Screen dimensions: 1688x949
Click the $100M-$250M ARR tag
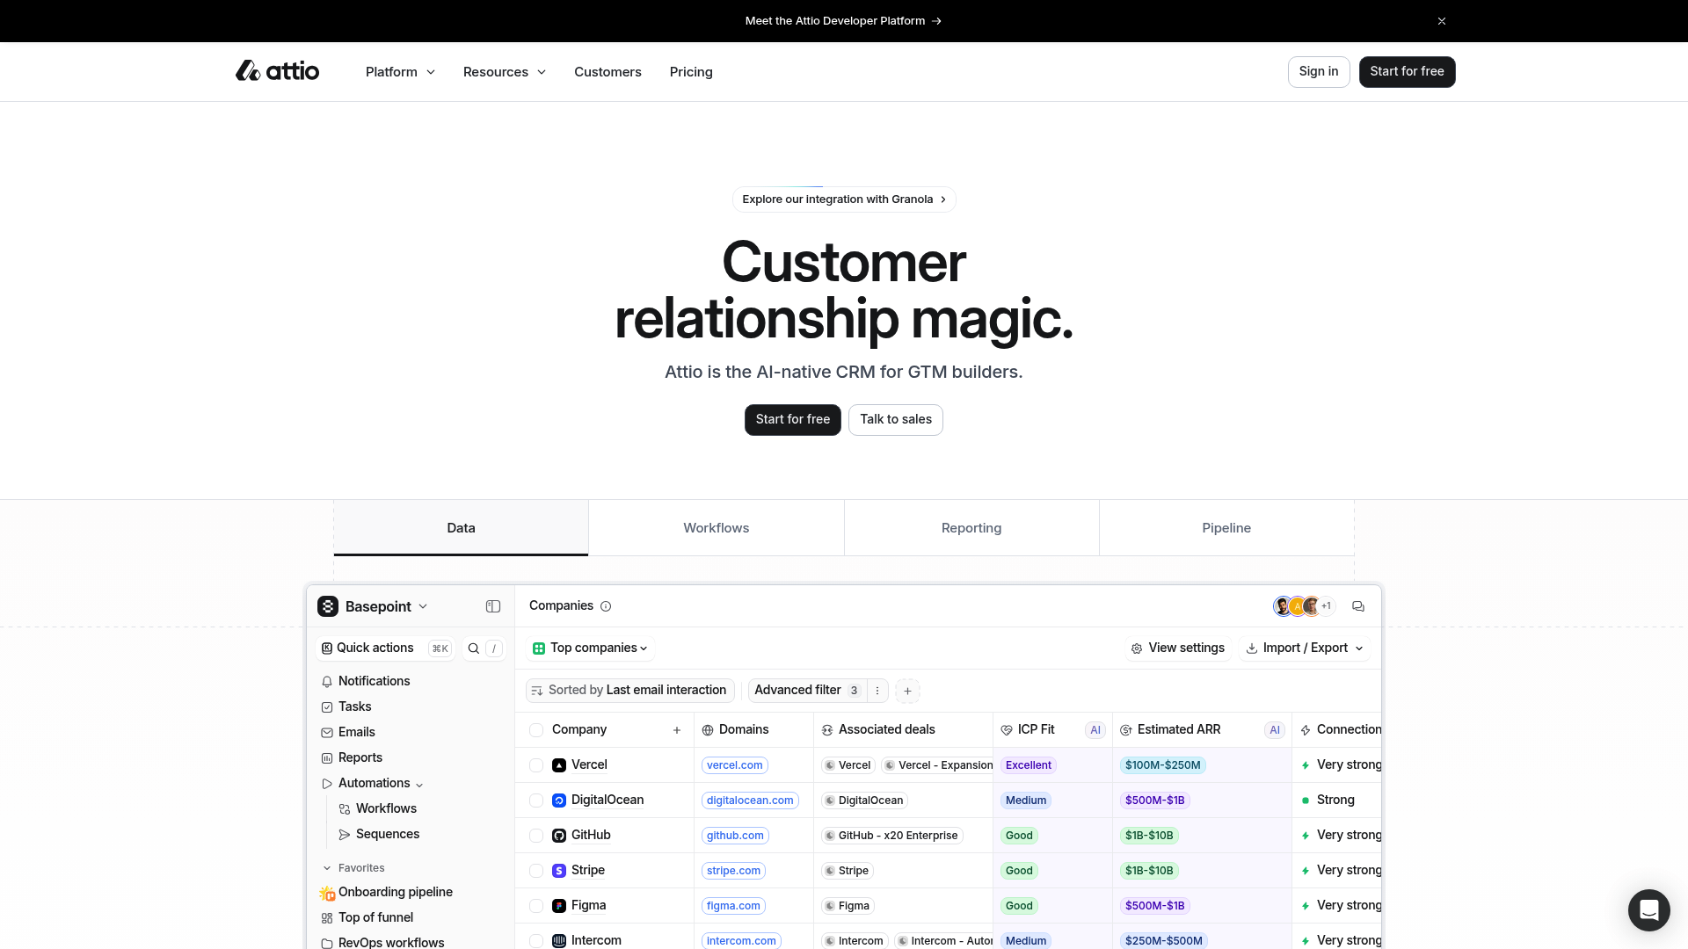pos(1162,765)
